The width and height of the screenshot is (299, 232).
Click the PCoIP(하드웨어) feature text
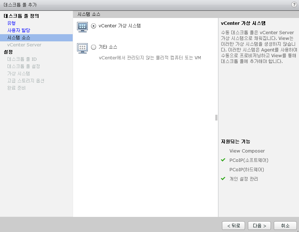pyautogui.click(x=246, y=169)
